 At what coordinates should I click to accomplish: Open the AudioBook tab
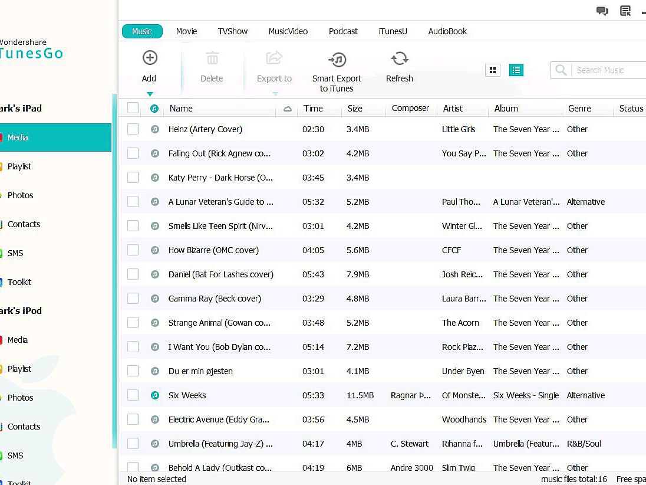pyautogui.click(x=447, y=31)
